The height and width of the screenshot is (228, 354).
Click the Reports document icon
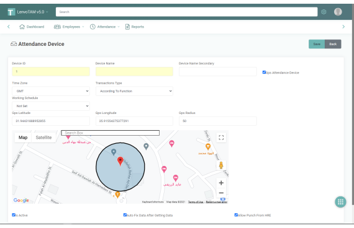click(127, 27)
